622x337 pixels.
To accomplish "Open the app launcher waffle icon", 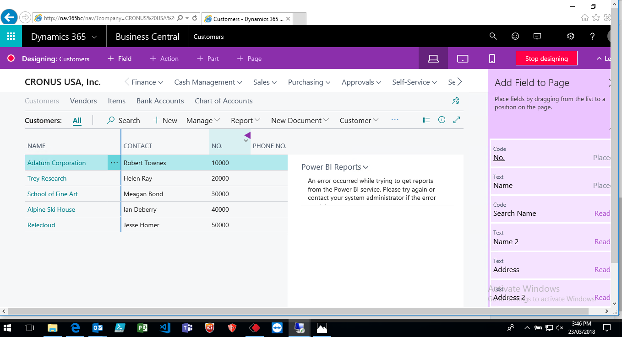I will [11, 37].
